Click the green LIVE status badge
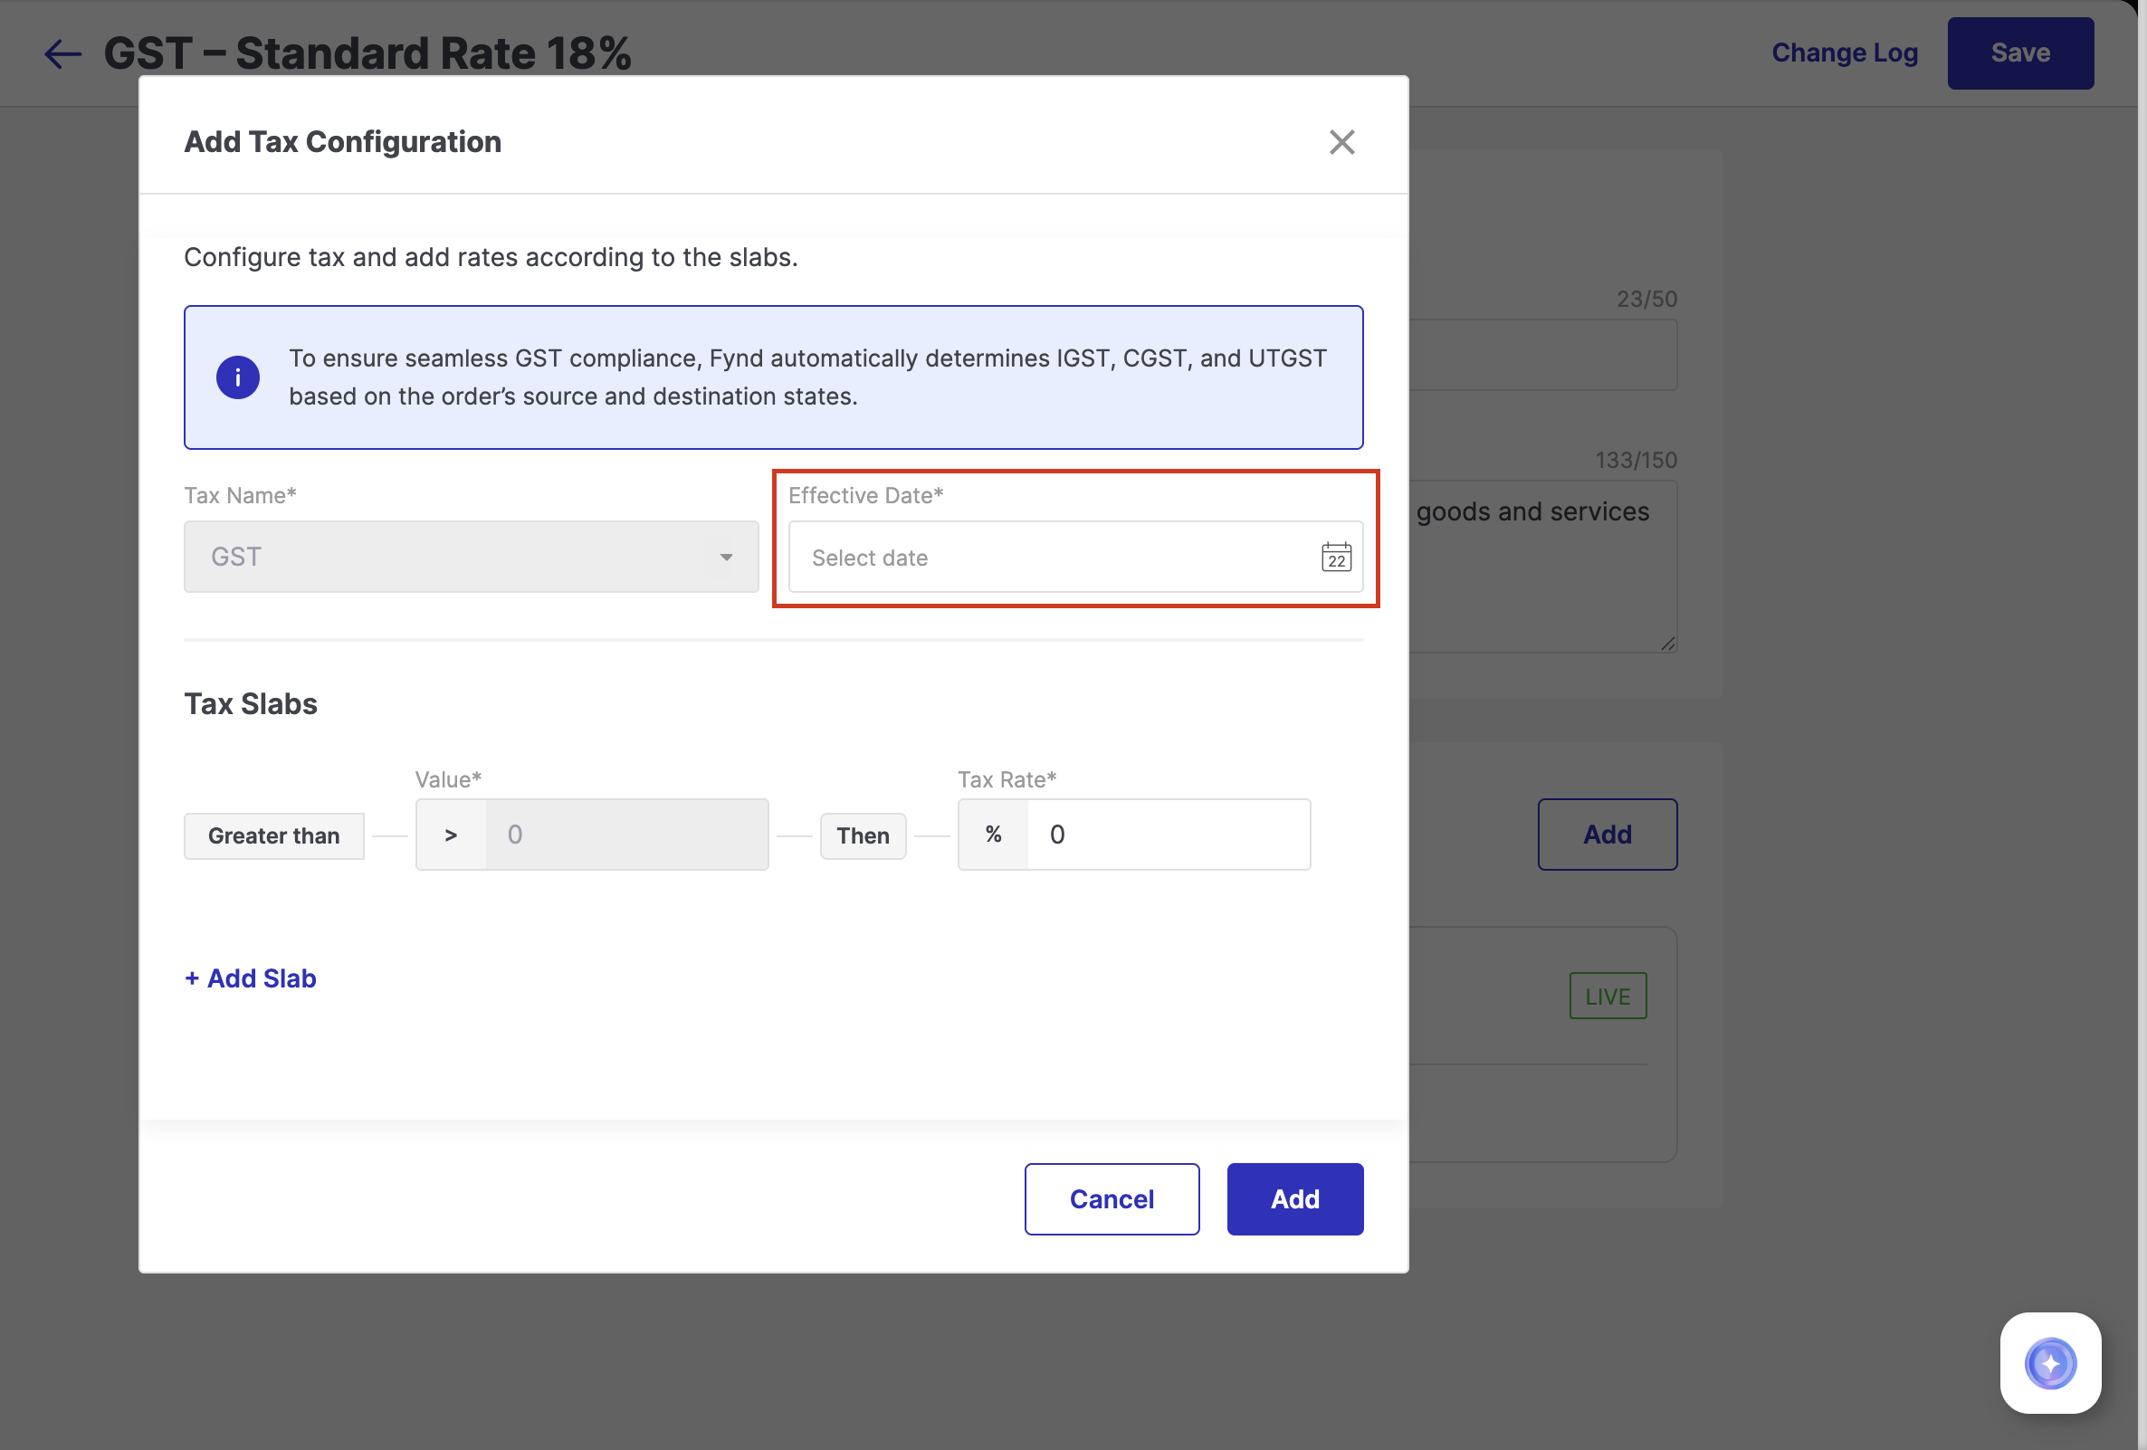 tap(1607, 996)
